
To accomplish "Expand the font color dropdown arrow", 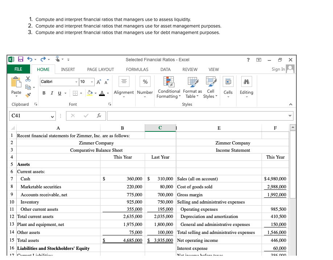I will pyautogui.click(x=108, y=93).
